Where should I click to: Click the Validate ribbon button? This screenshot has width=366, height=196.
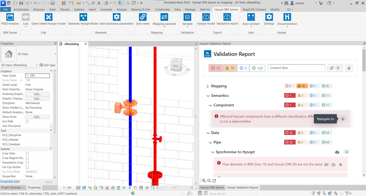187,20
